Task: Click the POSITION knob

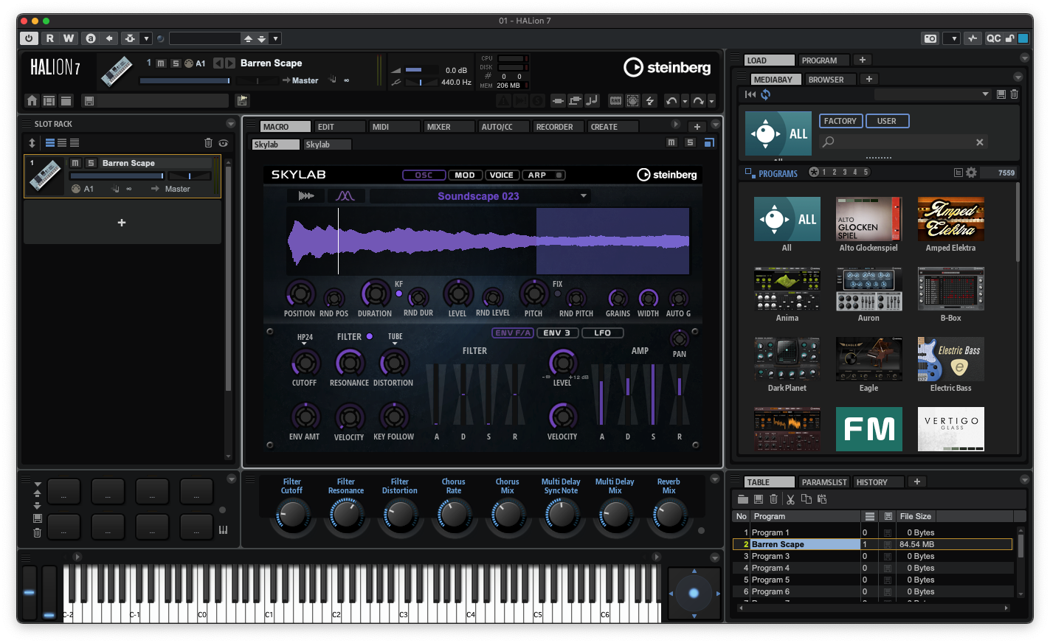Action: click(x=300, y=294)
